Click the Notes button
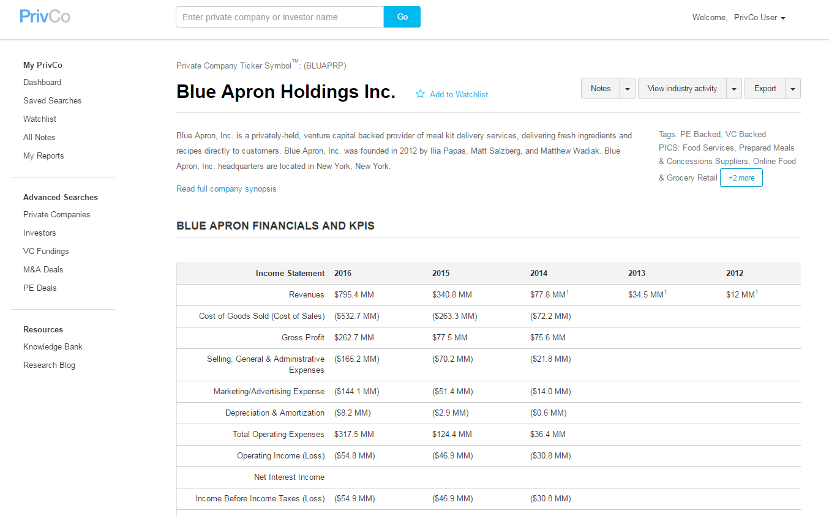This screenshot has width=829, height=516. pos(600,89)
